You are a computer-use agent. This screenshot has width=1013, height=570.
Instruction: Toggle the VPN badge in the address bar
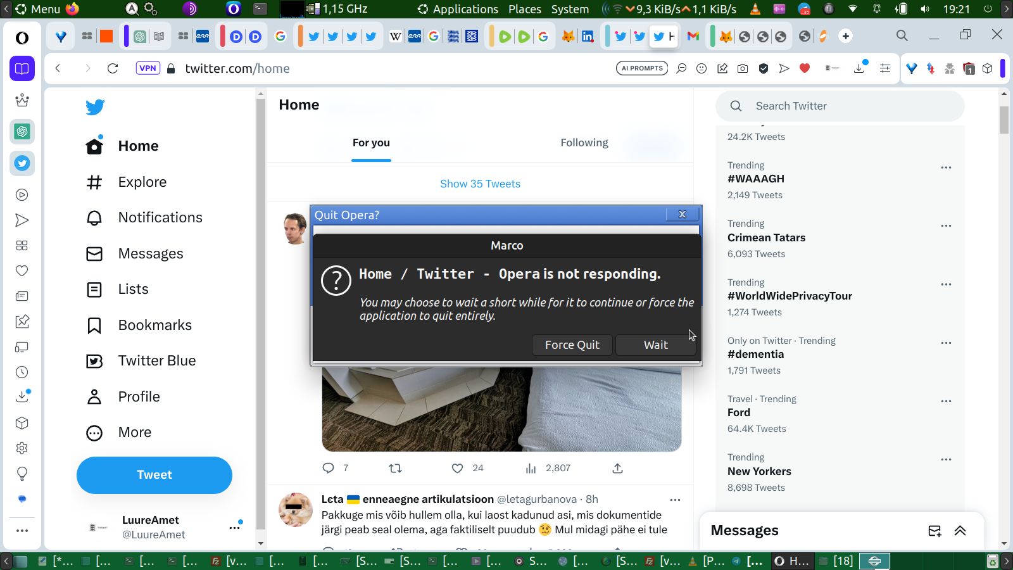(x=148, y=68)
